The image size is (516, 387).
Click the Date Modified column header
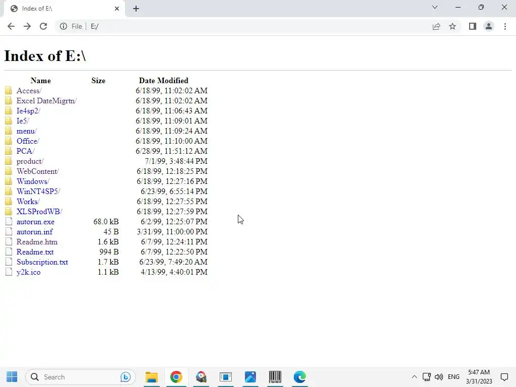(x=164, y=81)
